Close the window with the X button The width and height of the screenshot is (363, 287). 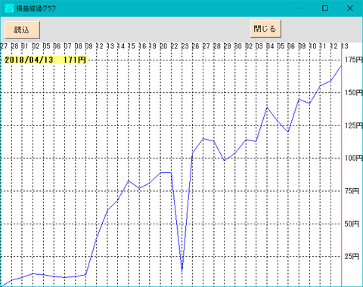[350, 8]
